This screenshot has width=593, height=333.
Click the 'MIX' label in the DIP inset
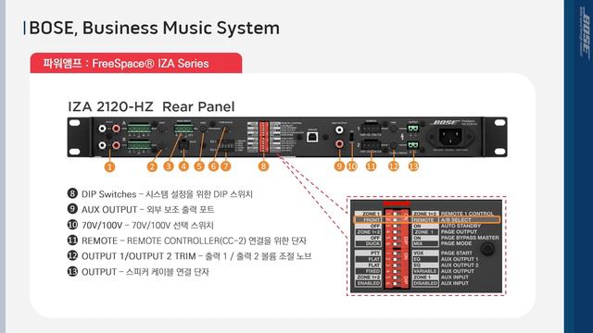[418, 244]
